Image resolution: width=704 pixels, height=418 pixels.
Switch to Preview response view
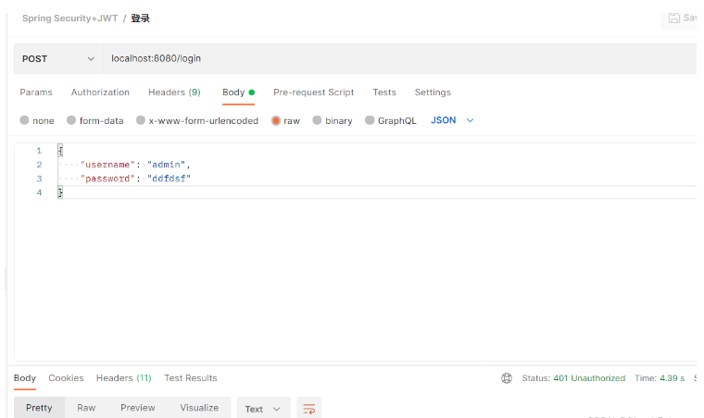pyautogui.click(x=138, y=408)
